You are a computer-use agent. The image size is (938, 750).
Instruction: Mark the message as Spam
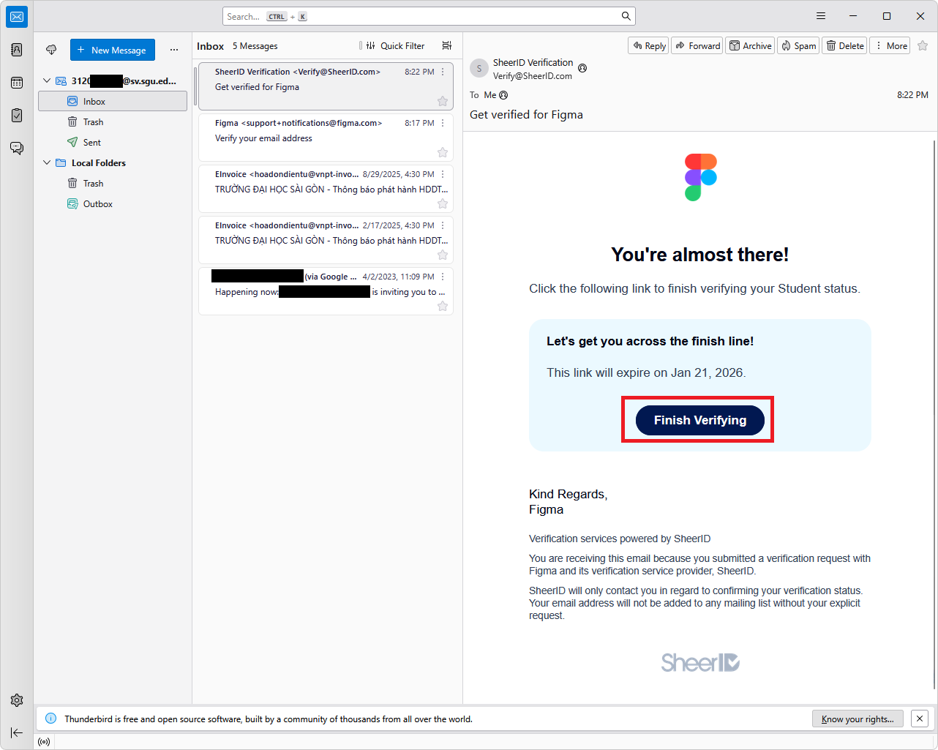798,45
